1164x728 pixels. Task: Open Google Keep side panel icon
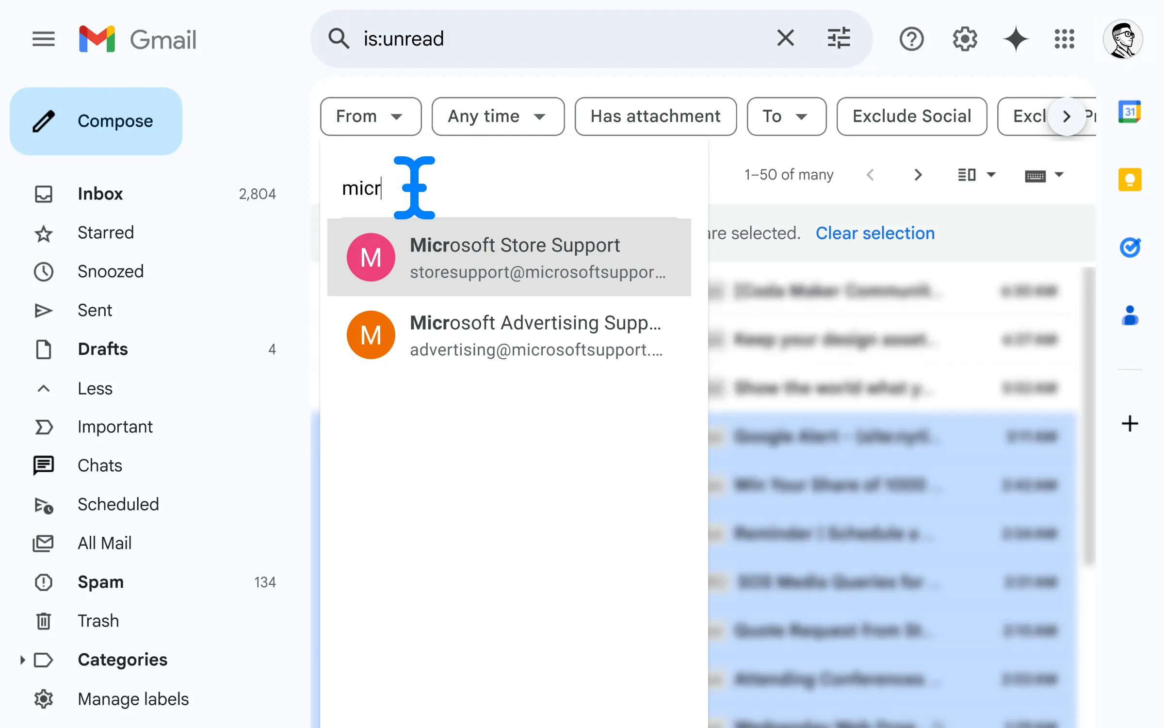coord(1130,180)
